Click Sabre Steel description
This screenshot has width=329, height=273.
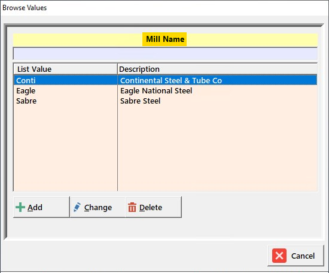coord(141,101)
